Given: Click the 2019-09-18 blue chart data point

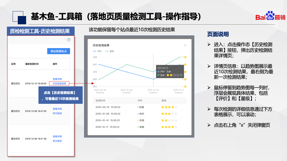Looking at the screenshot, I should (x=99, y=65).
